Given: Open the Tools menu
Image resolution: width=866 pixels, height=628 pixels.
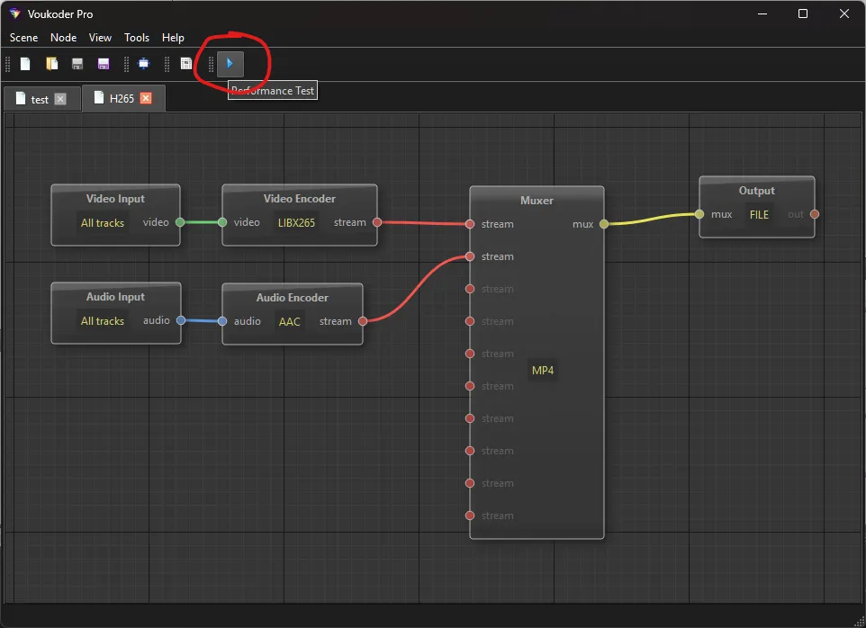Looking at the screenshot, I should (137, 38).
